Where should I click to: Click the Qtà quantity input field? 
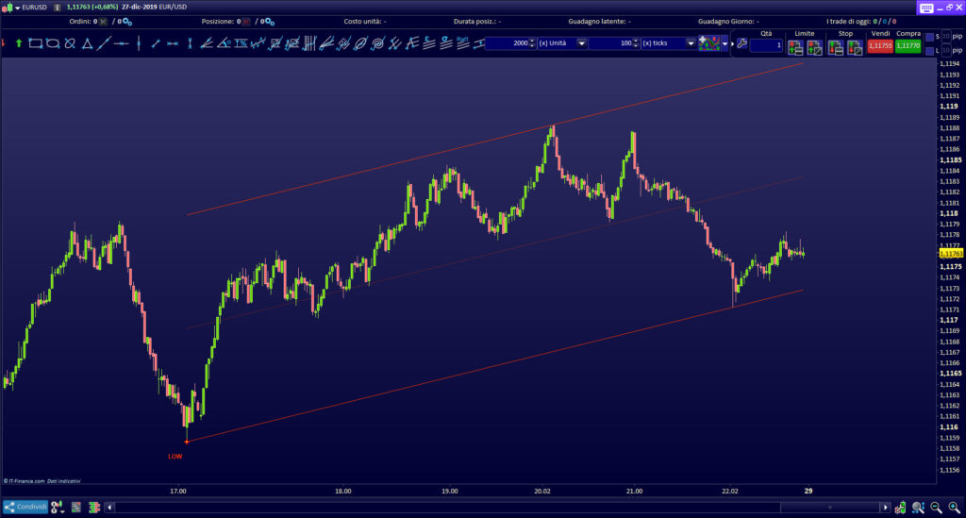pyautogui.click(x=766, y=45)
